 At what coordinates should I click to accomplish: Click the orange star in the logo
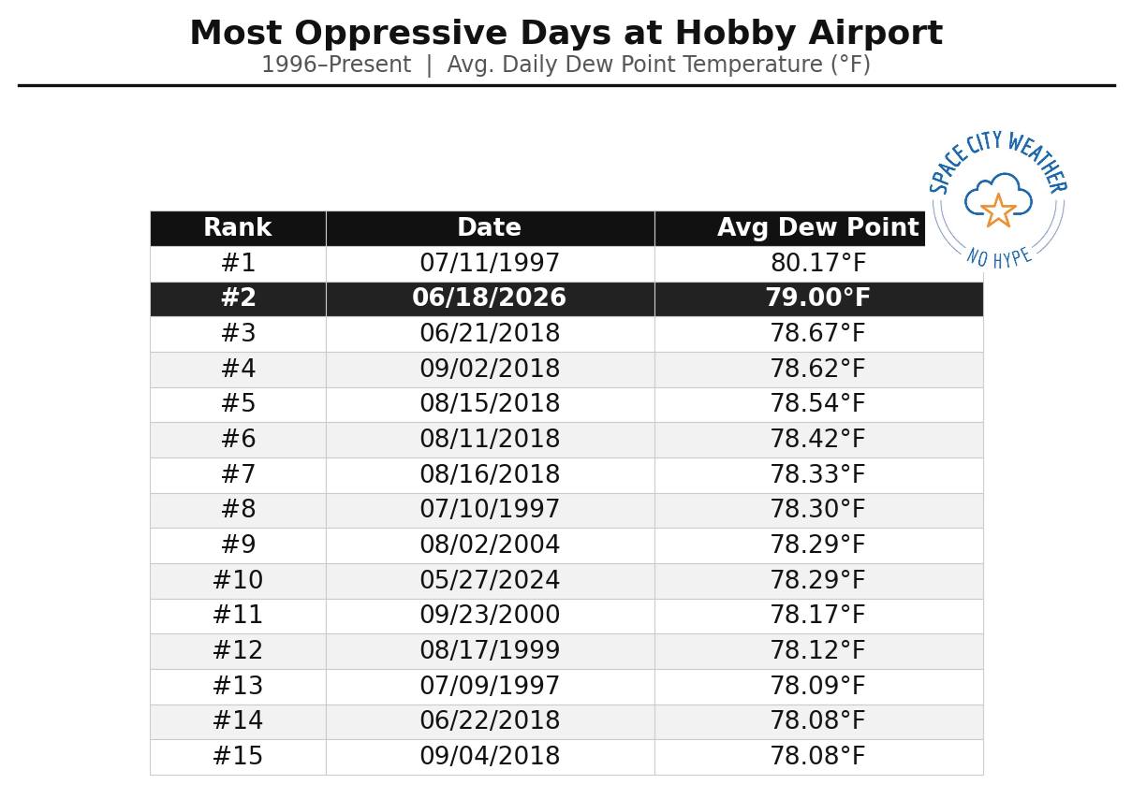(x=999, y=211)
